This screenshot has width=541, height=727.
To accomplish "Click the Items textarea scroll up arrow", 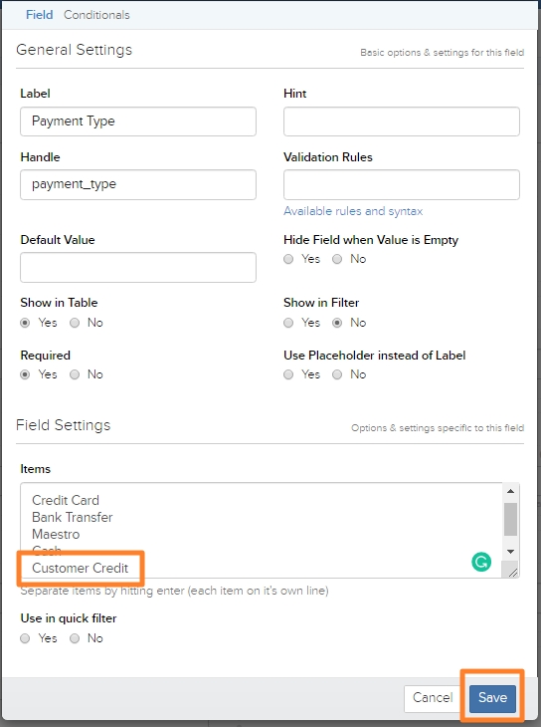I will pos(510,491).
